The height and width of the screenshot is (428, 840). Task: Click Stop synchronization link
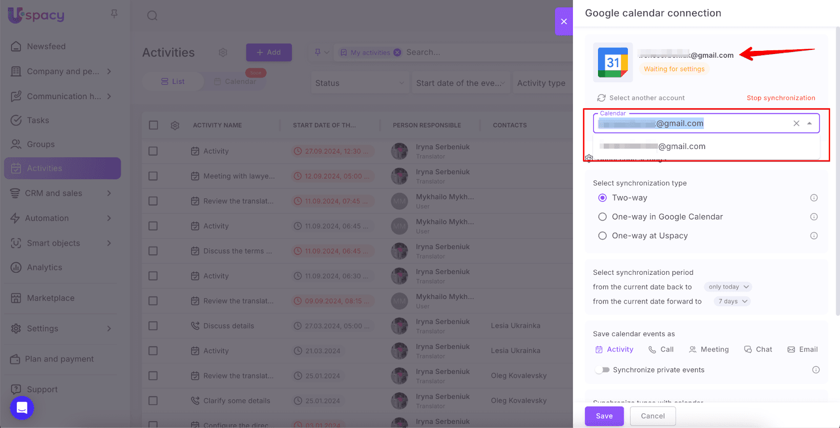tap(781, 98)
